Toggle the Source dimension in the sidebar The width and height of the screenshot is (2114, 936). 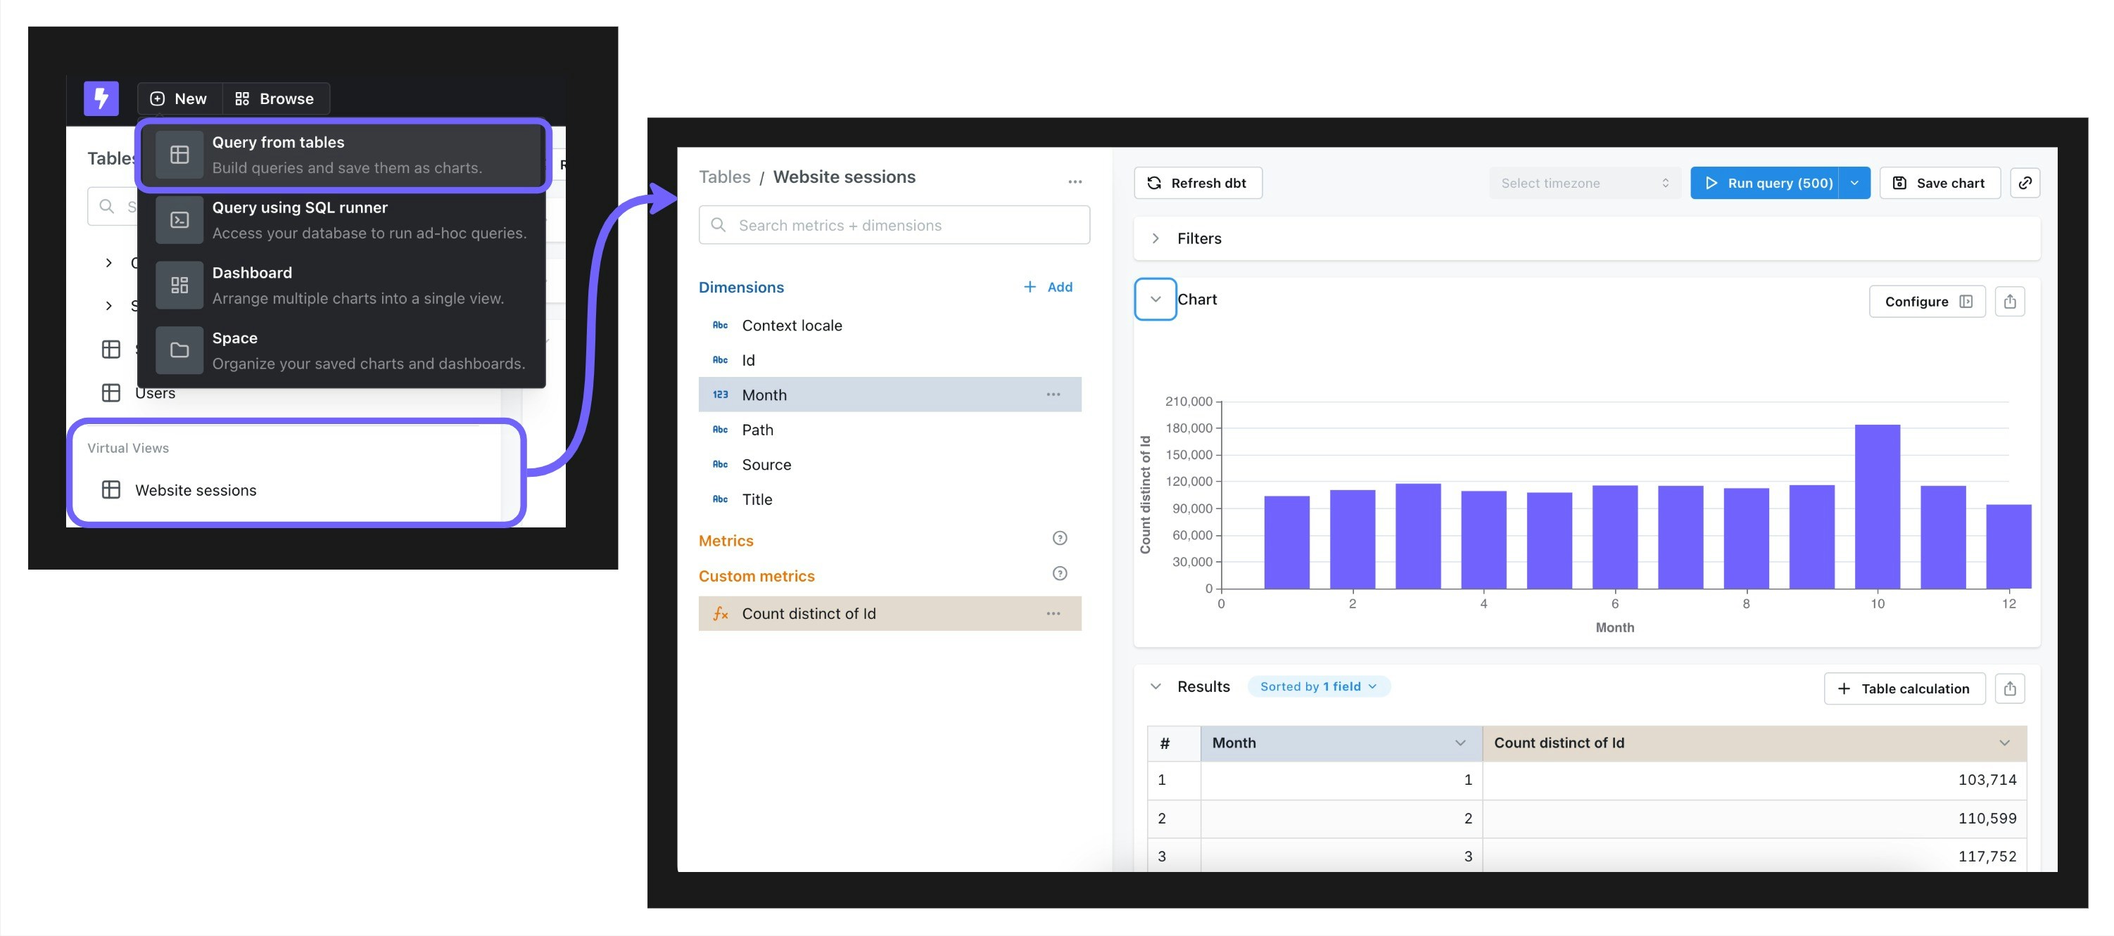[766, 464]
